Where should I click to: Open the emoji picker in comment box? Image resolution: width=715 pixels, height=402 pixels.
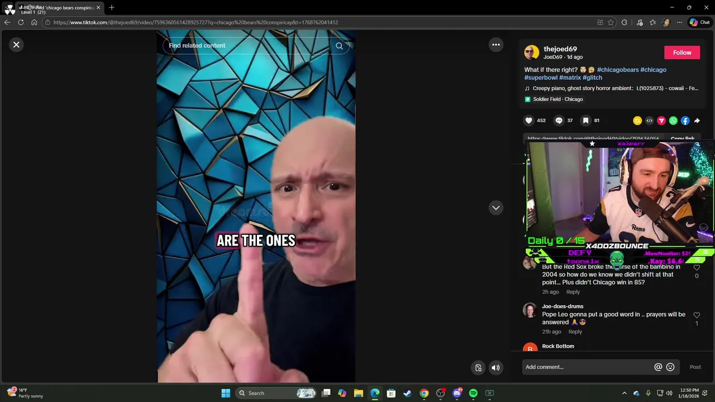pos(670,367)
